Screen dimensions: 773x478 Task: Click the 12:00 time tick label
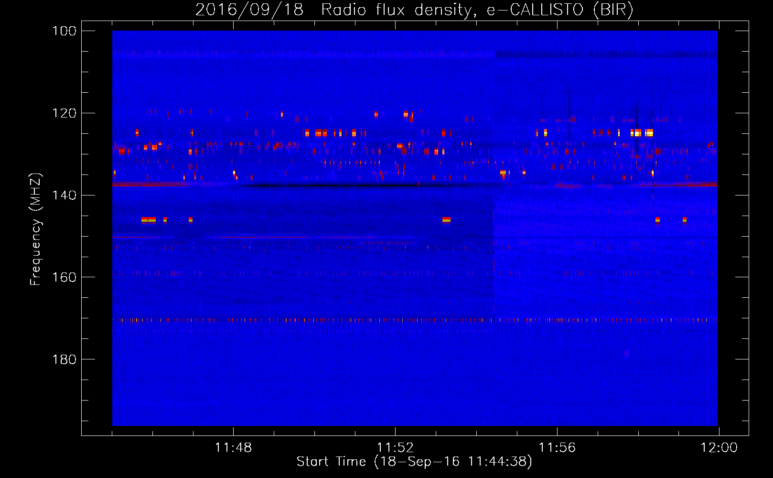click(719, 448)
